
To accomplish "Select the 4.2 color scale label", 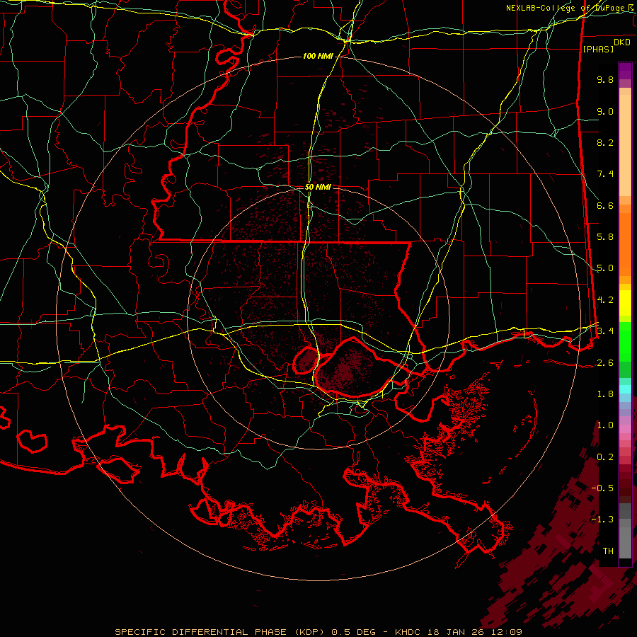I will (x=605, y=300).
